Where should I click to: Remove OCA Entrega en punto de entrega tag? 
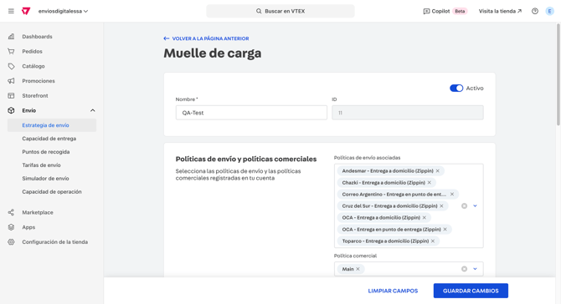(x=445, y=230)
